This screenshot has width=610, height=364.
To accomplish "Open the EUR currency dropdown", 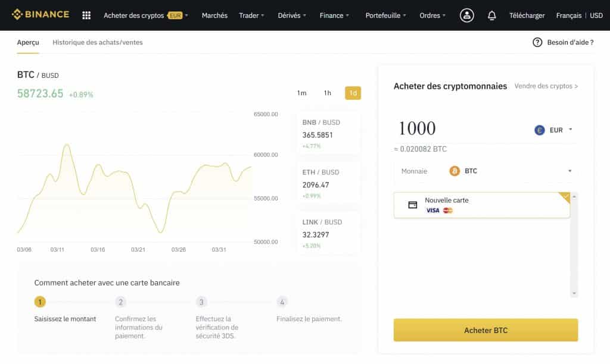I will click(557, 130).
